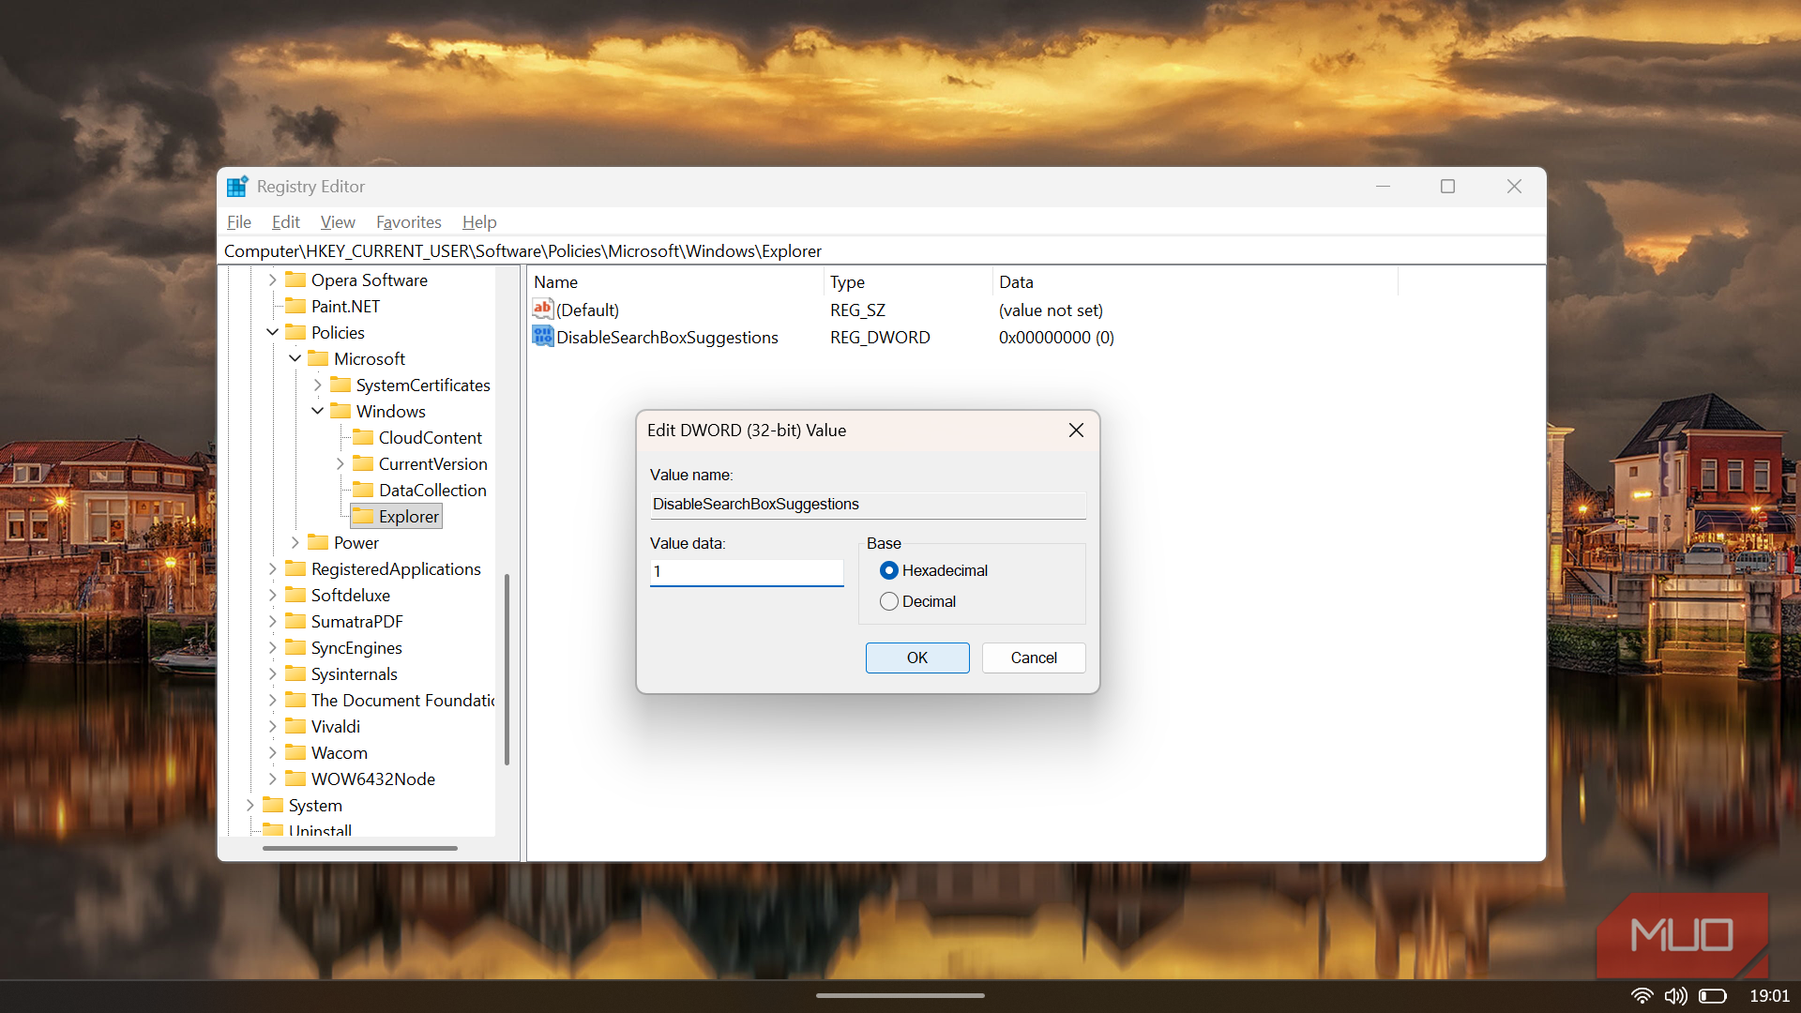Select the Decimal base radio button
1801x1013 pixels.
click(889, 601)
